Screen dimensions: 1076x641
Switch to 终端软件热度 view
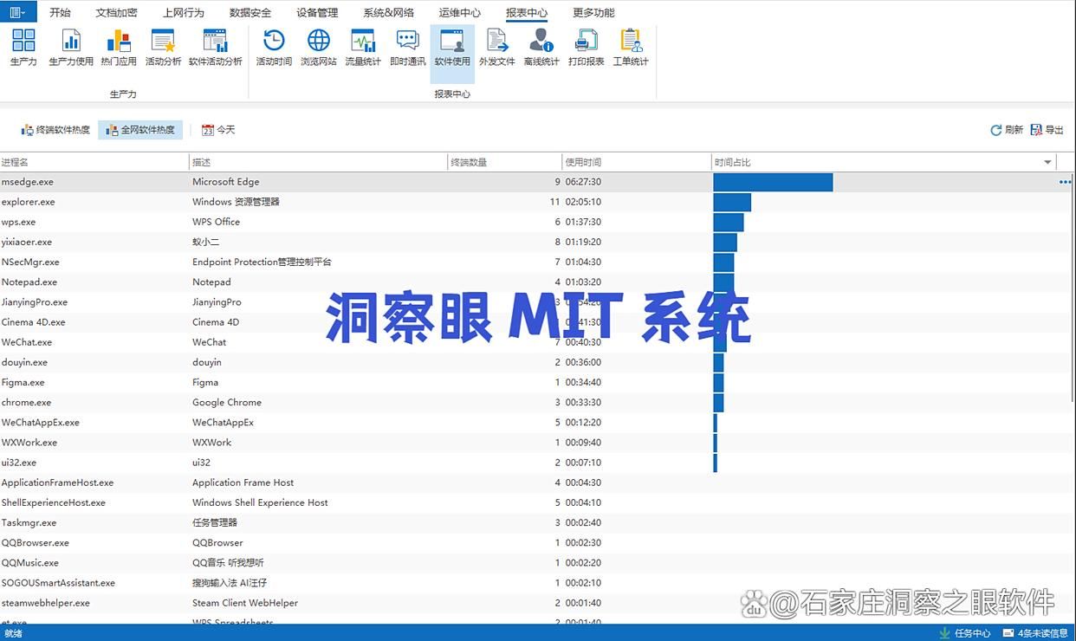[x=55, y=130]
